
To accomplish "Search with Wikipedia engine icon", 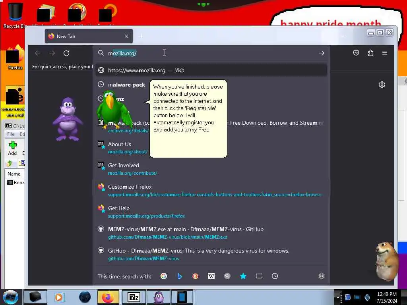I will click(x=211, y=276).
